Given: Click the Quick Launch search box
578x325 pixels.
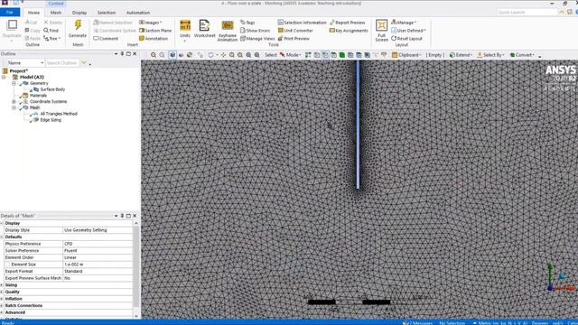Looking at the screenshot, I should (527, 12).
